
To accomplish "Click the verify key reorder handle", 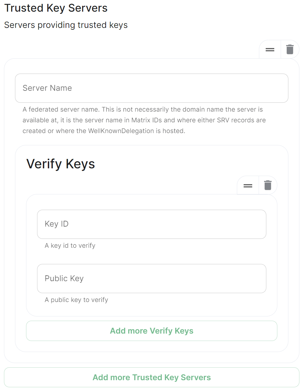I will 248,185.
